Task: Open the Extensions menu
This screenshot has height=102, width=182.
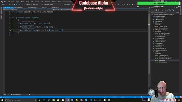Action: [x=48, y=2]
